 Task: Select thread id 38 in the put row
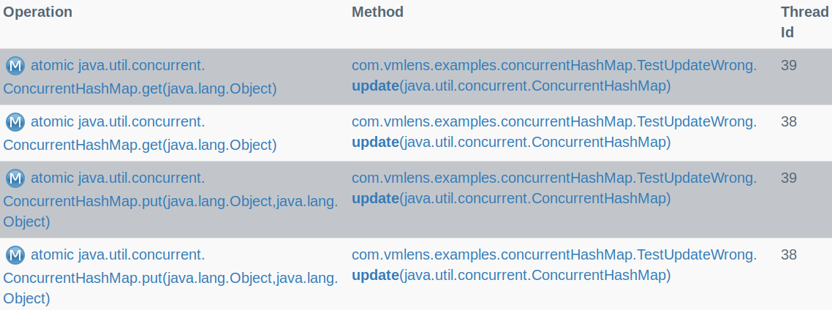tap(788, 254)
